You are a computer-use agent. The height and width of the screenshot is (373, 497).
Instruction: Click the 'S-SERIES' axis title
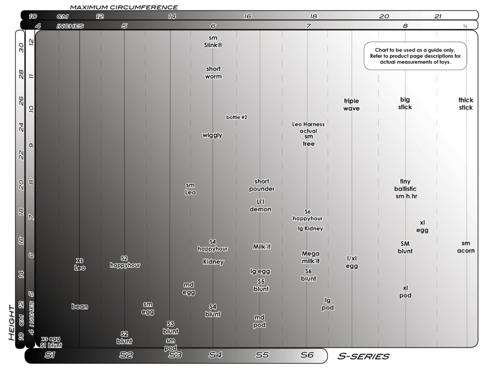(x=363, y=357)
